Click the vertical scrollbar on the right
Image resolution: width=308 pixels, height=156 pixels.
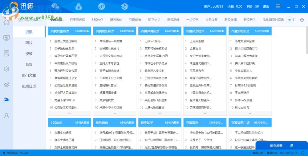point(307,40)
